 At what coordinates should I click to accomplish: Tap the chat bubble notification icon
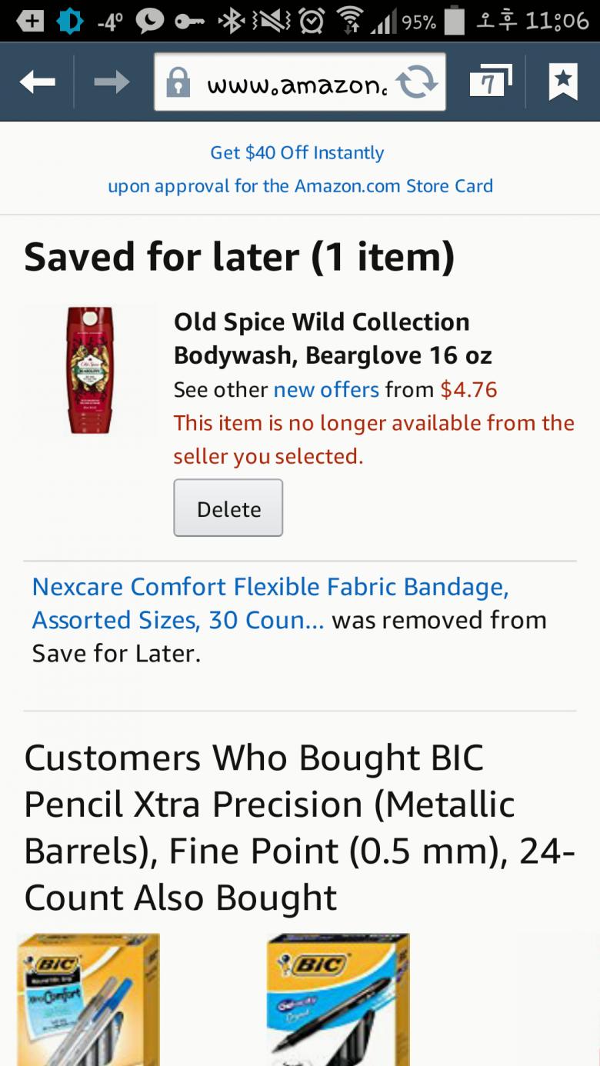[151, 22]
